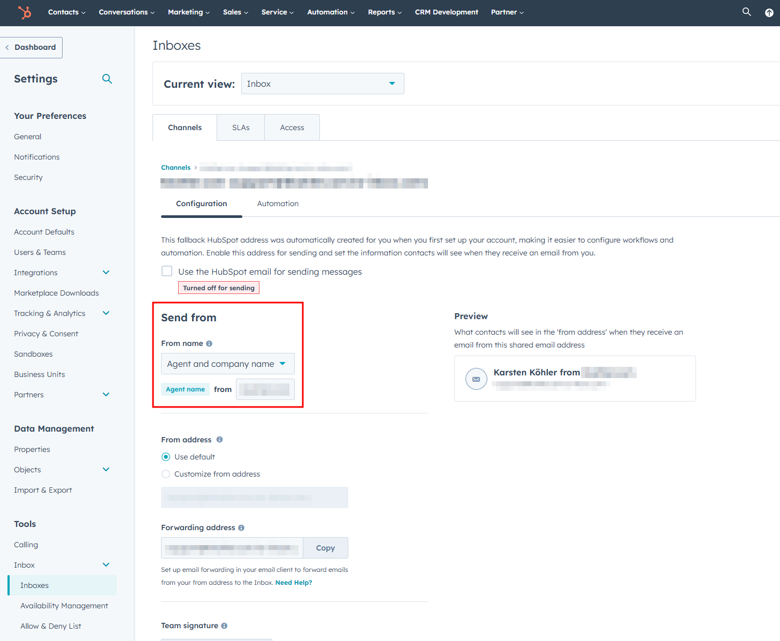Enable the Use the HubSpot email checkbox
This screenshot has width=780, height=641.
tap(166, 271)
